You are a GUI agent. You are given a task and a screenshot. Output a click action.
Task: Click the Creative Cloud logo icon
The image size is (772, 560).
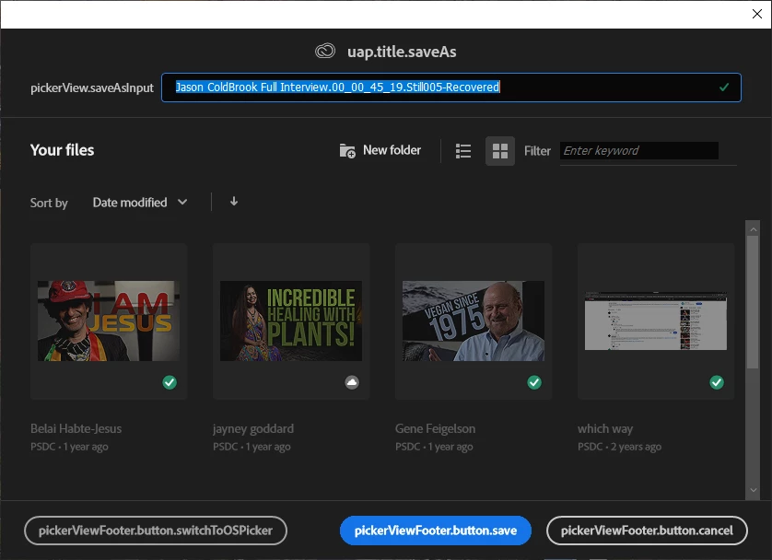click(325, 52)
